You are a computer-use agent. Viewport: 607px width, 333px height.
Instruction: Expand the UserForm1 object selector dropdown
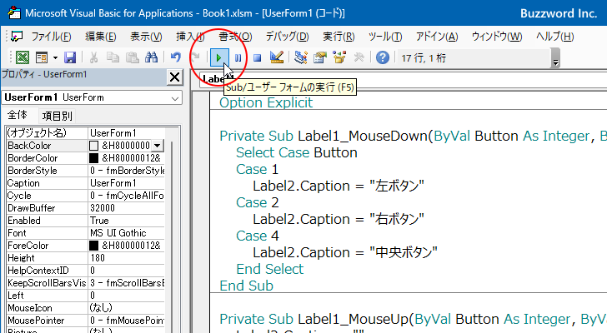point(174,98)
